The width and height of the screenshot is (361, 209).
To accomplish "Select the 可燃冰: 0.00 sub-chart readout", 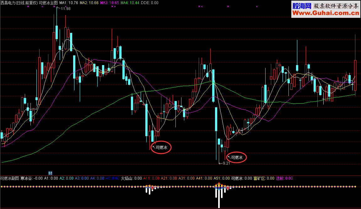I will (x=241, y=178).
